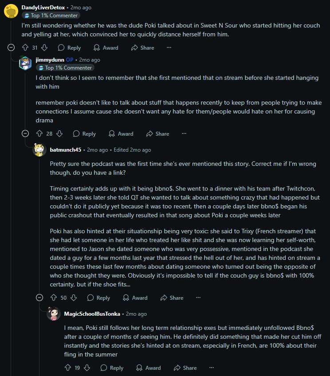Open batmunch45's username link
This screenshot has width=330, height=376.
65,150
